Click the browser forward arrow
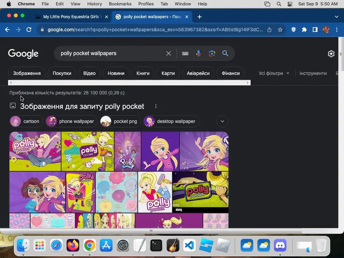The height and width of the screenshot is (258, 344). [18, 30]
